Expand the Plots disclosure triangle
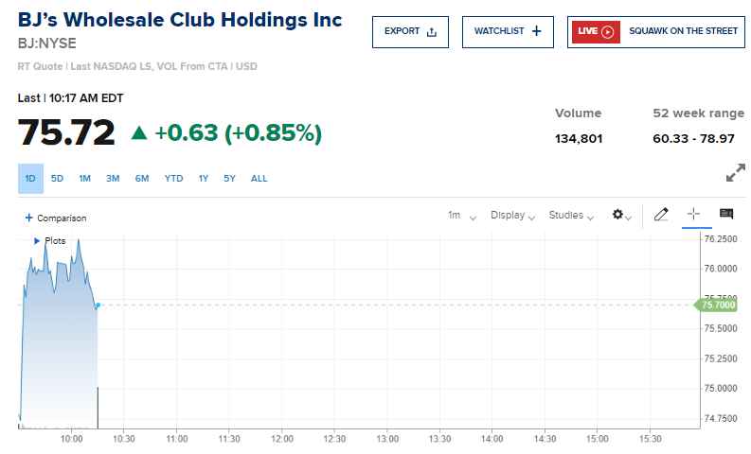The height and width of the screenshot is (454, 751). click(x=36, y=241)
